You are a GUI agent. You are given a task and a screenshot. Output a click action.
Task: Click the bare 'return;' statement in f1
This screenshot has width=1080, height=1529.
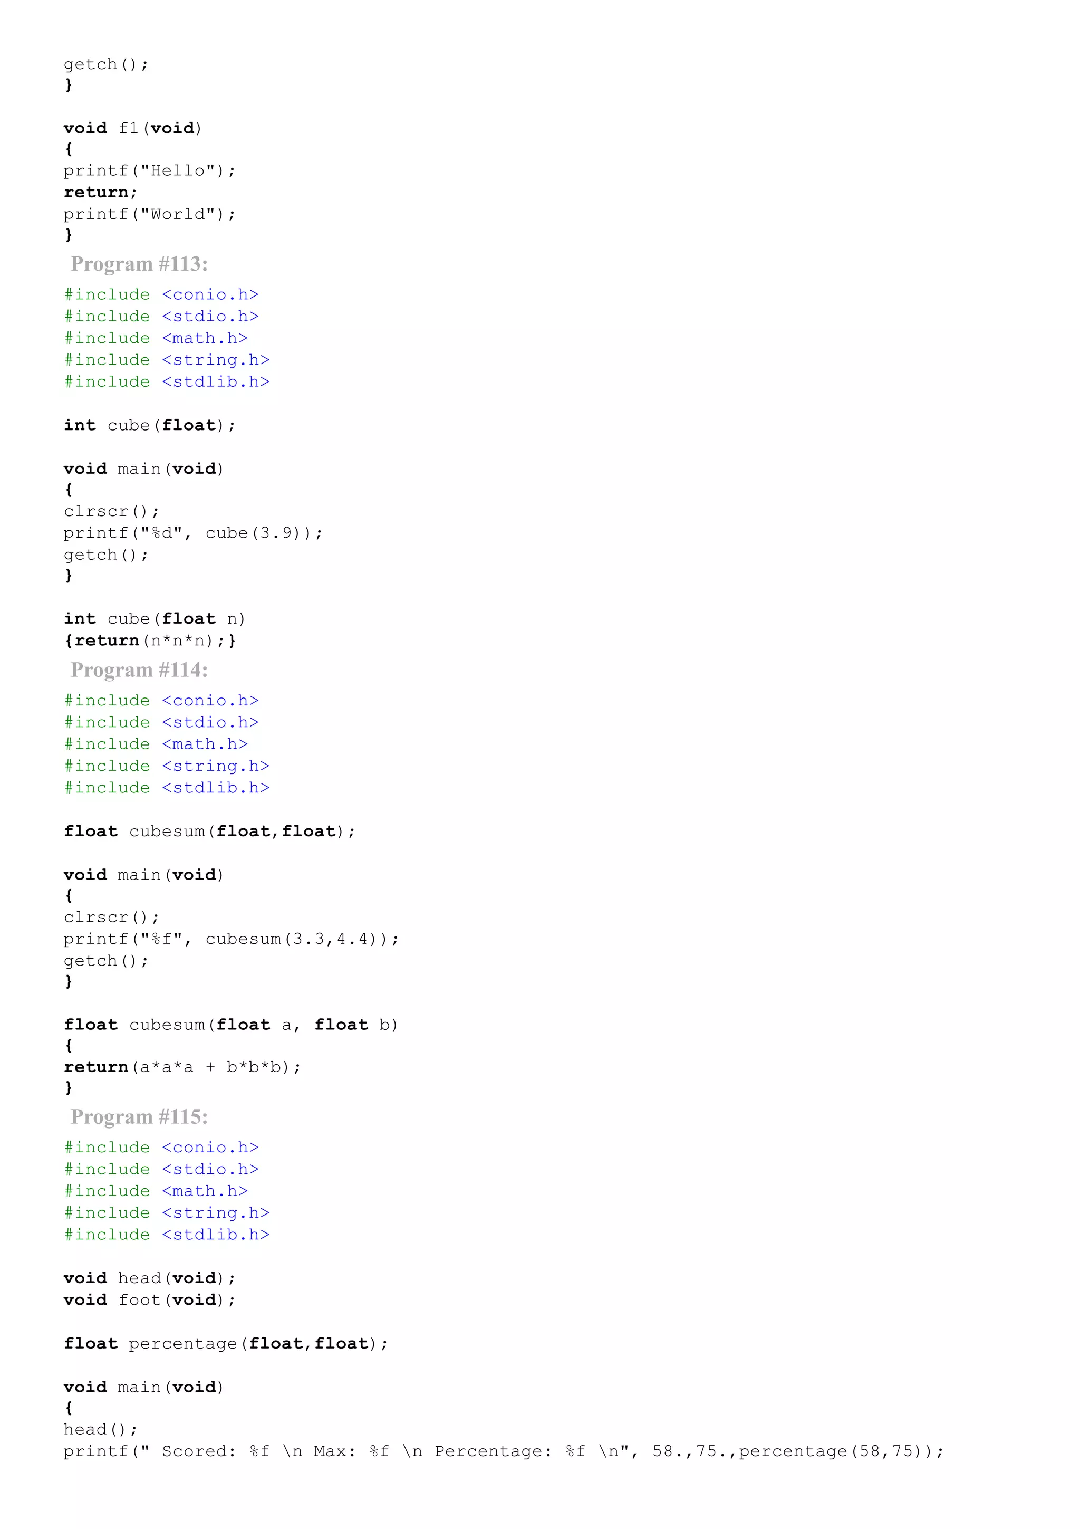[101, 193]
